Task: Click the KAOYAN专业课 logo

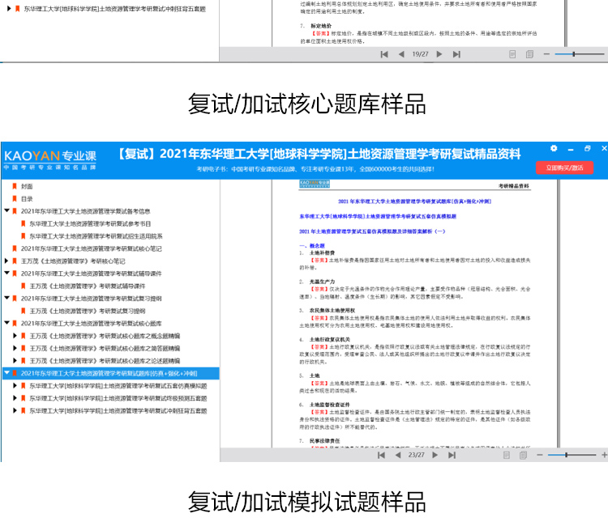Action: click(x=50, y=159)
